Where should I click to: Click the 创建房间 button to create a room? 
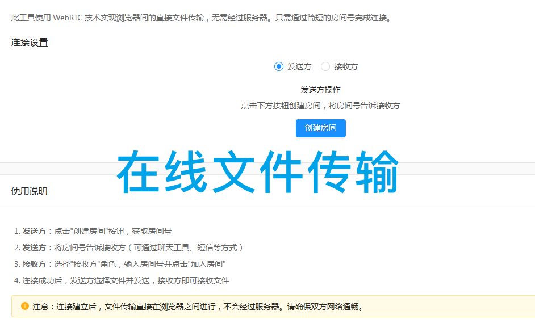(320, 128)
